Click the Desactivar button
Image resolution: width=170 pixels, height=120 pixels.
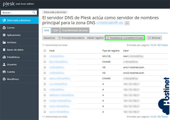pyautogui.click(x=49, y=38)
